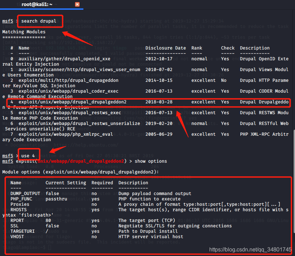This screenshot has width=295, height=256.
Task: Click exploit/unix/webapp/php_xmlrpc_eval module name
Action: pyautogui.click(x=66, y=134)
